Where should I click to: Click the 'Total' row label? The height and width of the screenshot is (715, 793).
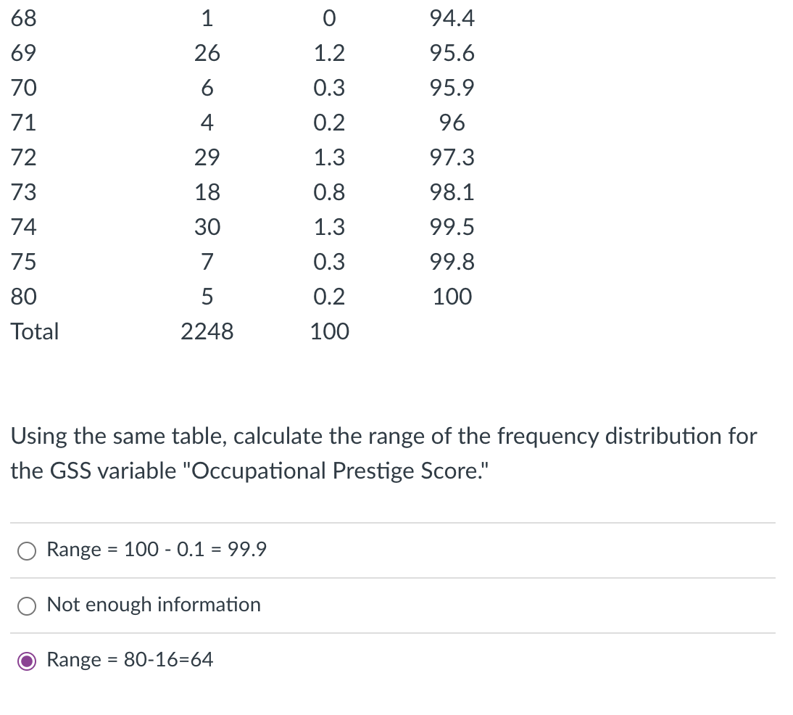click(x=34, y=331)
